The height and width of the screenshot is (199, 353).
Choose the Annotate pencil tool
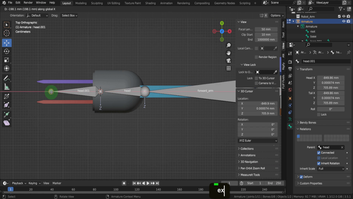(x=7, y=78)
